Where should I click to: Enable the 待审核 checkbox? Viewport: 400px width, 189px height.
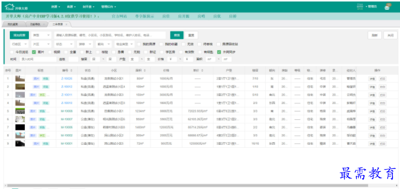200,44
